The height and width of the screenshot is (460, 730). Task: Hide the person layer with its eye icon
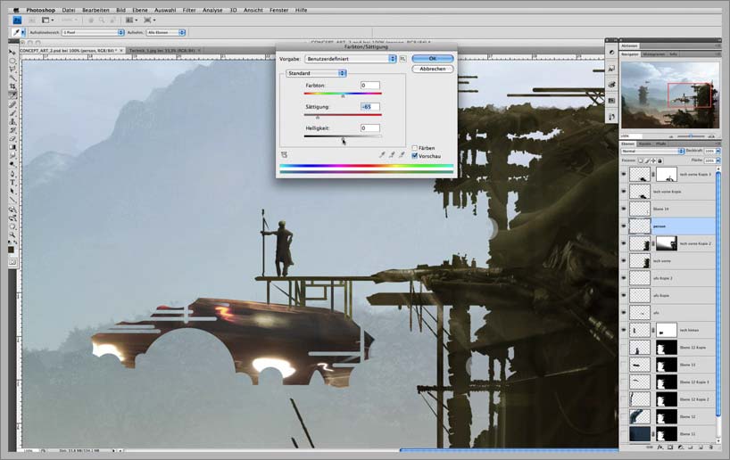tap(623, 226)
